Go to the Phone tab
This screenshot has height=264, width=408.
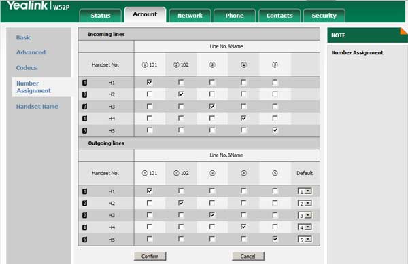[235, 16]
